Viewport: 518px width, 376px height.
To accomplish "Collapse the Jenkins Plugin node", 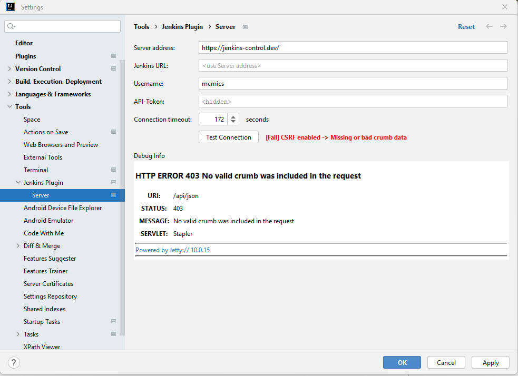I will tap(18, 182).
